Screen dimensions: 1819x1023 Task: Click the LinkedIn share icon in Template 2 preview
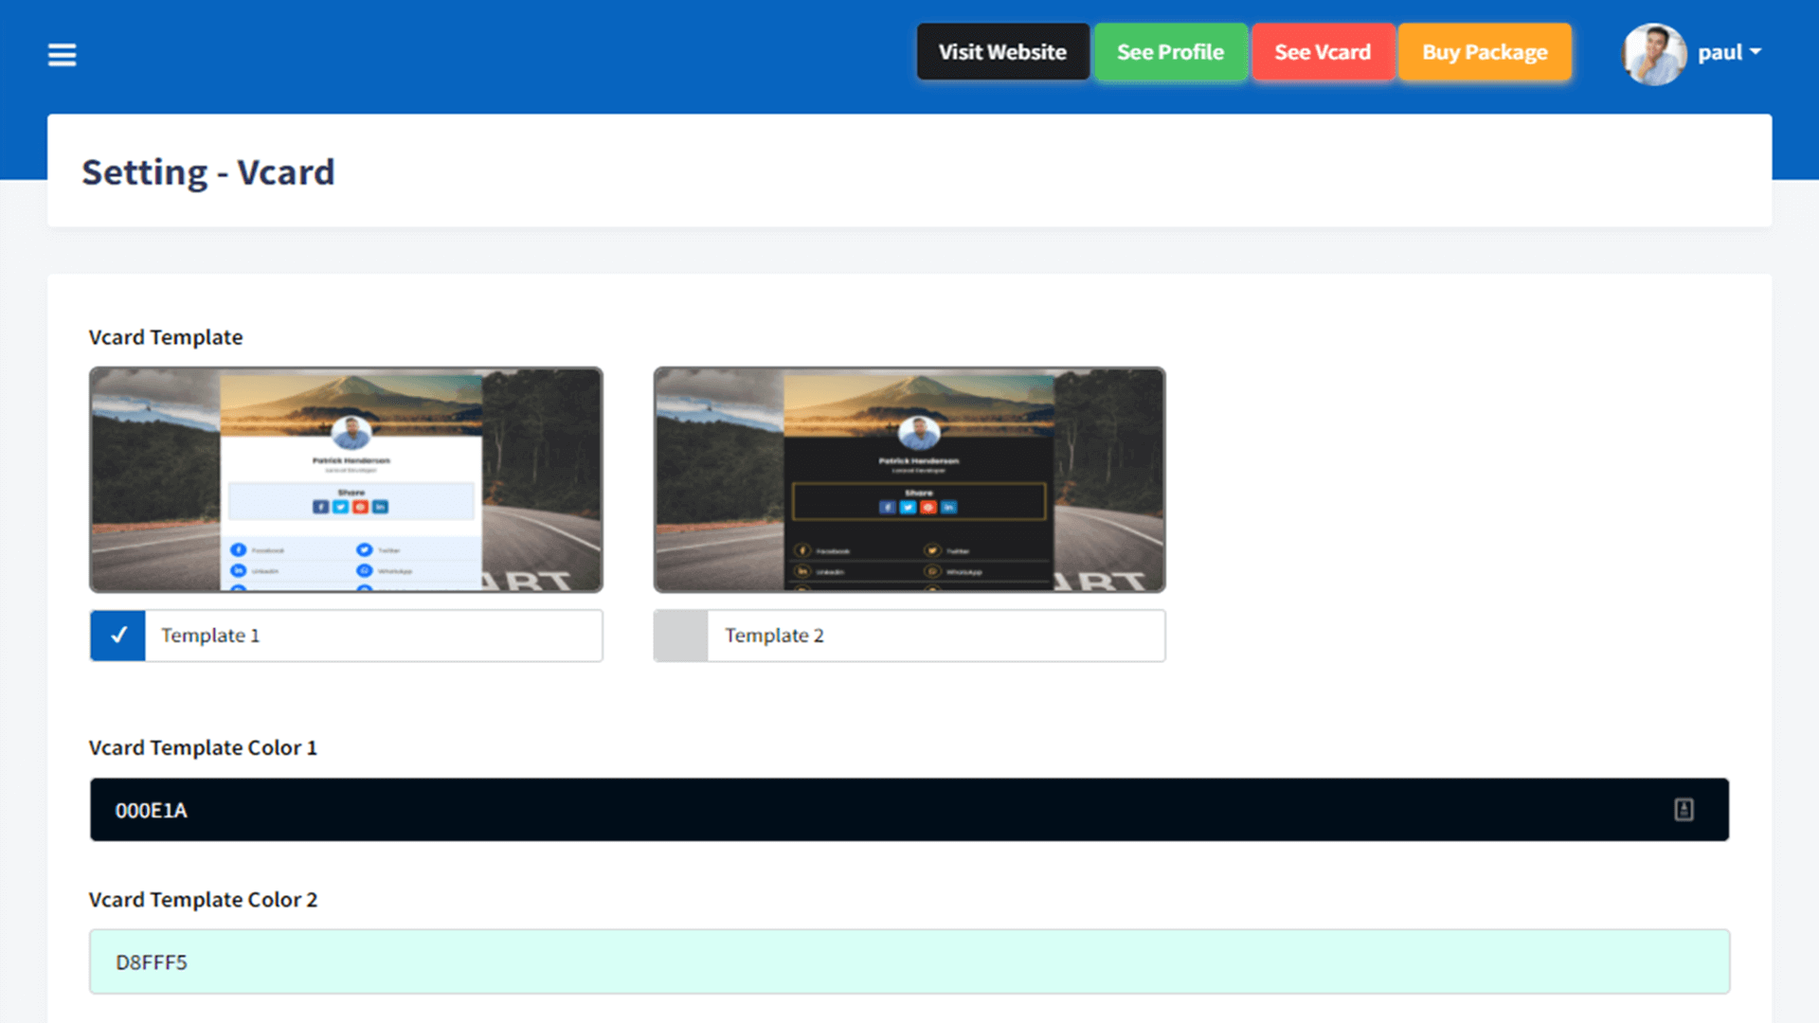949,507
